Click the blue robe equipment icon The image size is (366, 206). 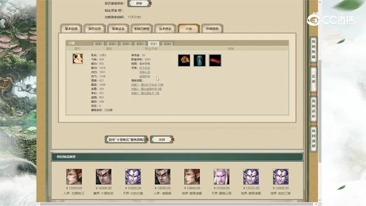pyautogui.click(x=200, y=61)
